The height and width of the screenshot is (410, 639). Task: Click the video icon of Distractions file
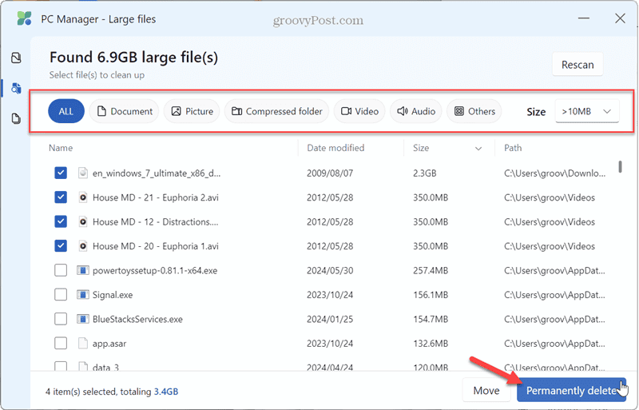point(83,222)
